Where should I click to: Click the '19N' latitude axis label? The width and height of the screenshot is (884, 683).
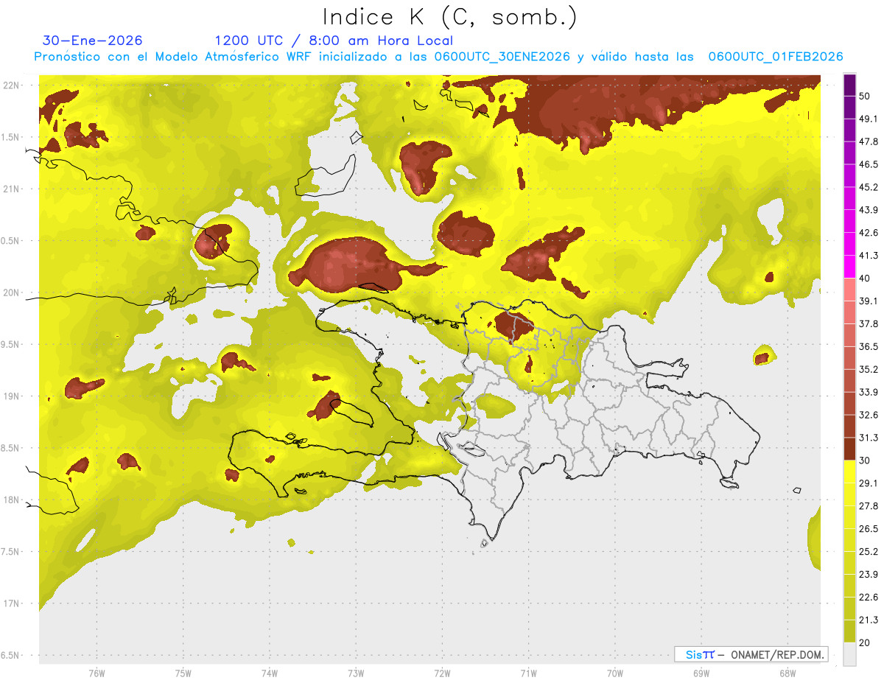tap(10, 396)
